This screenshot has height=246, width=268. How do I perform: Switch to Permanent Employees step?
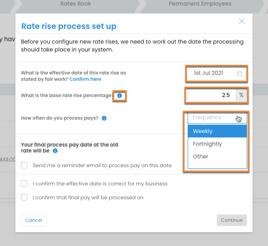[x=200, y=4]
